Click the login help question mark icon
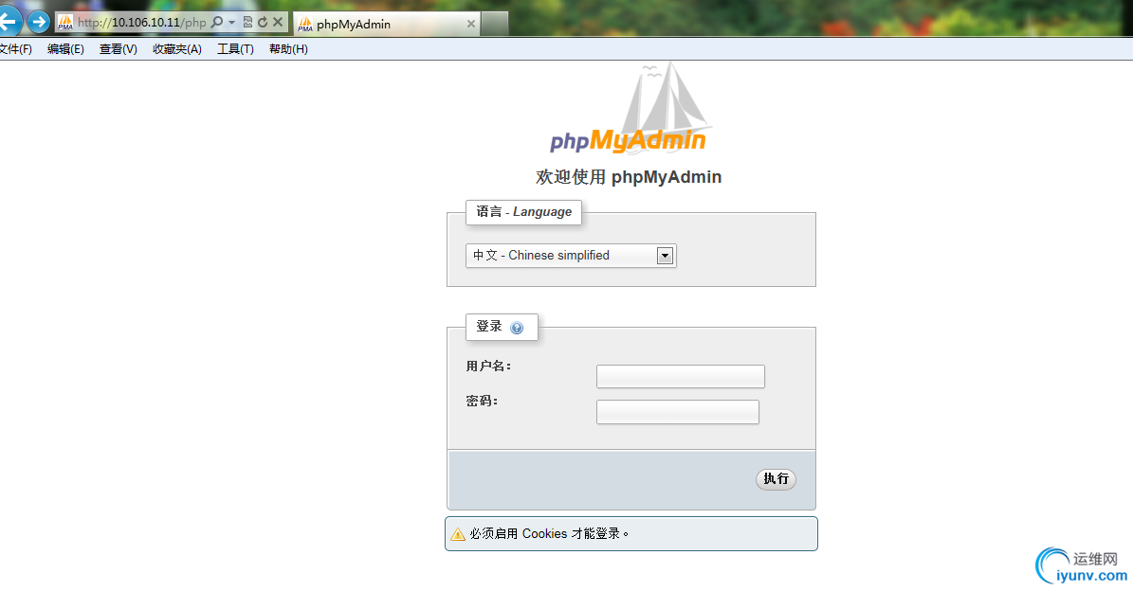The image size is (1133, 591). point(517,328)
